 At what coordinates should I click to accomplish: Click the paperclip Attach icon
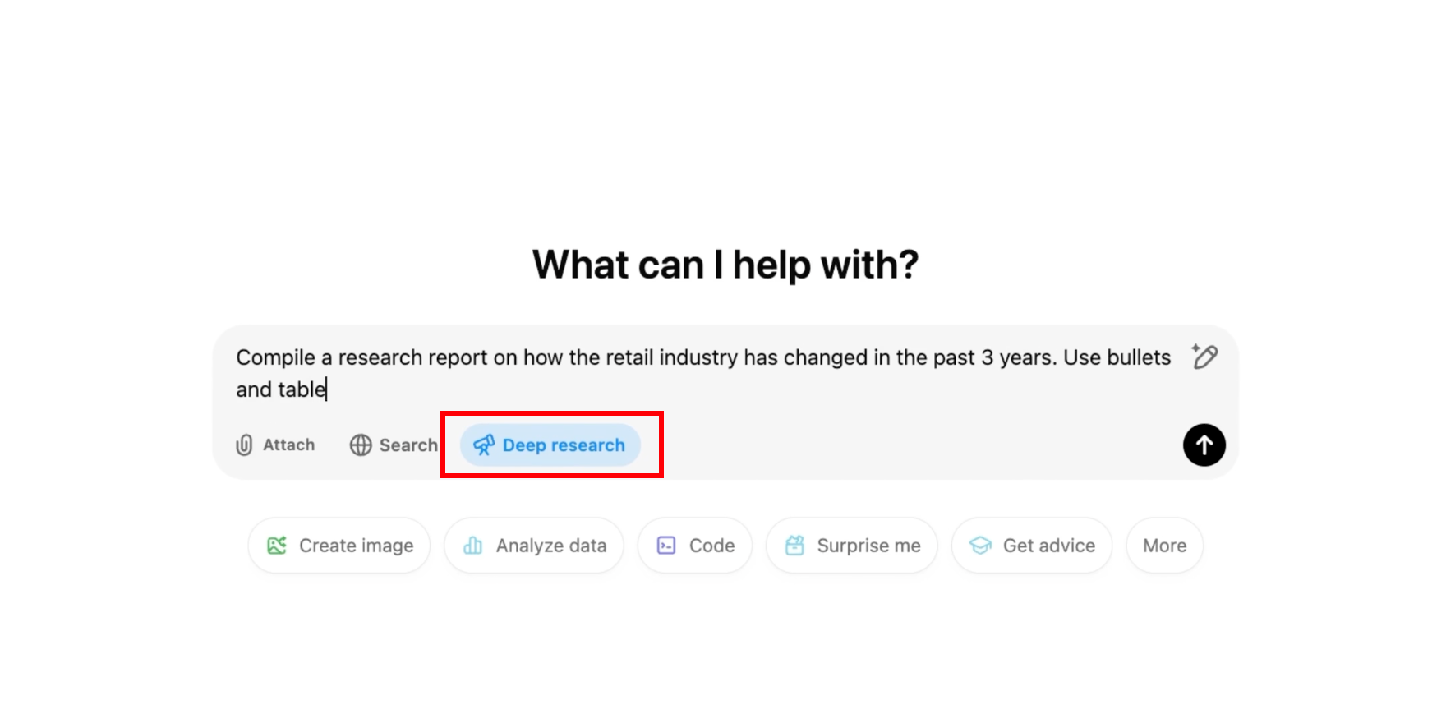pos(244,445)
